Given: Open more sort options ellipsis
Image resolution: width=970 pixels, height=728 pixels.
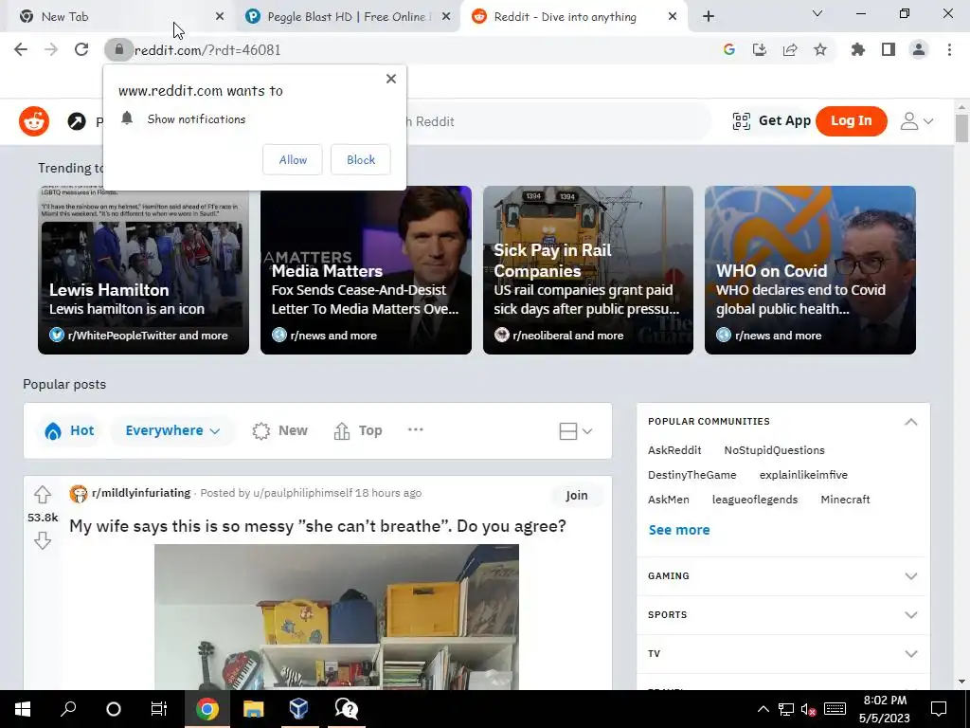Looking at the screenshot, I should [416, 429].
